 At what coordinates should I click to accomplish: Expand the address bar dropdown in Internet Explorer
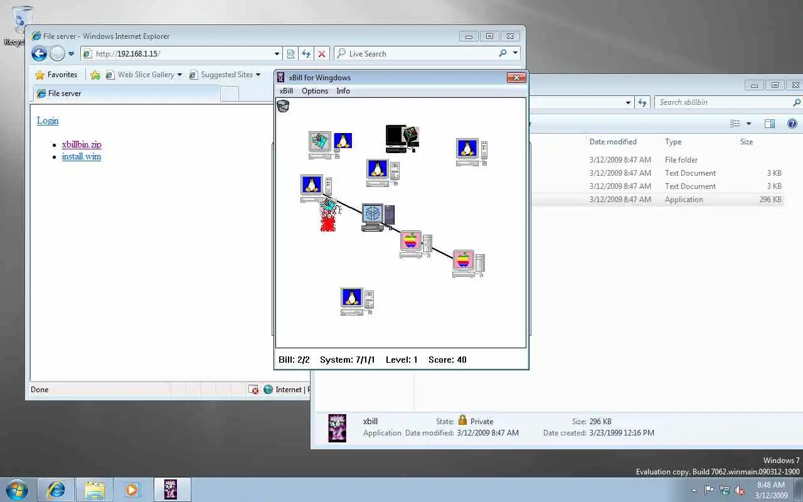click(277, 54)
